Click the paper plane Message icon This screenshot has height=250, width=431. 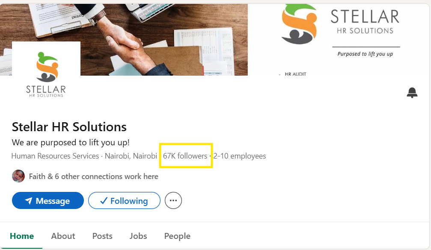coord(29,201)
